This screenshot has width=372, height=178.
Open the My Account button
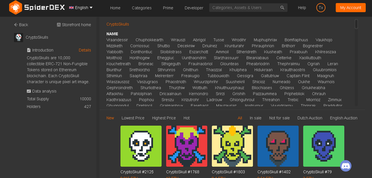350,8
